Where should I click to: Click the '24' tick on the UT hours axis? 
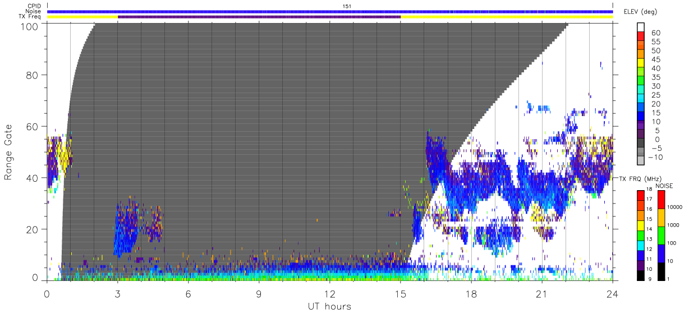[613, 293]
